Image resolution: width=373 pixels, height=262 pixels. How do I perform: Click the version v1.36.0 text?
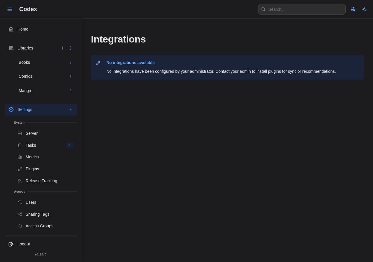click(41, 255)
